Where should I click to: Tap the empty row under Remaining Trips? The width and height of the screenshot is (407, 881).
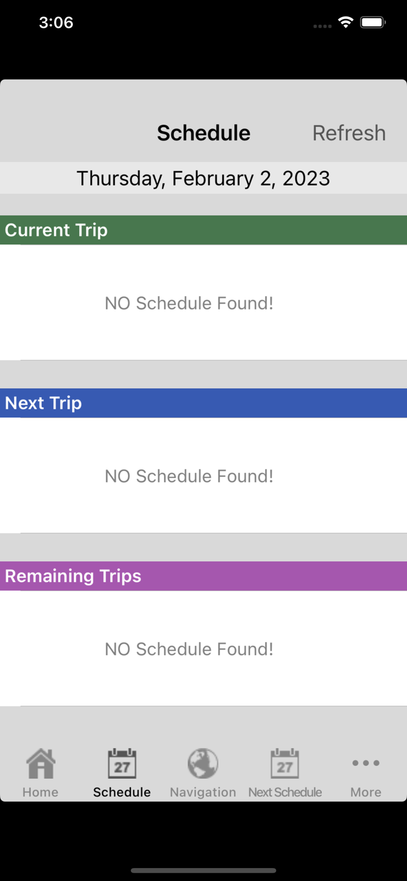tap(203, 648)
